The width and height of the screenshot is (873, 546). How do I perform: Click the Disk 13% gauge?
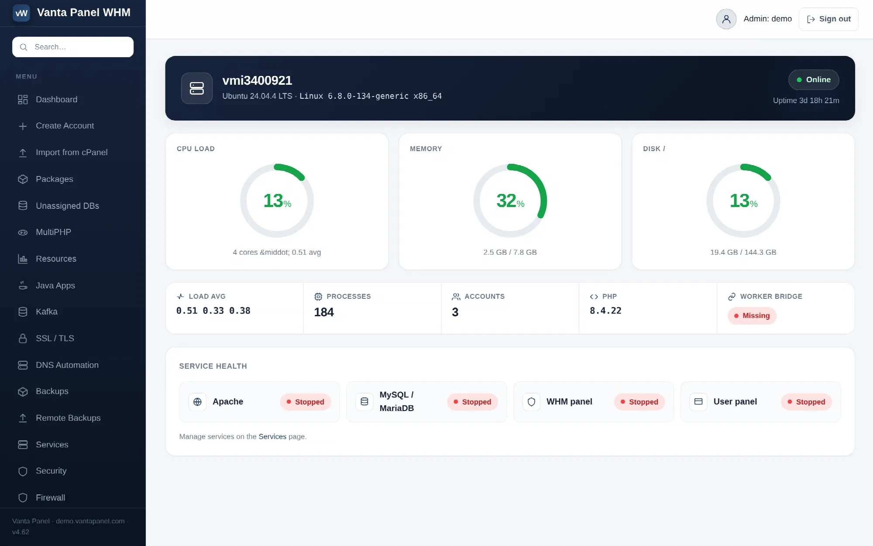point(743,201)
